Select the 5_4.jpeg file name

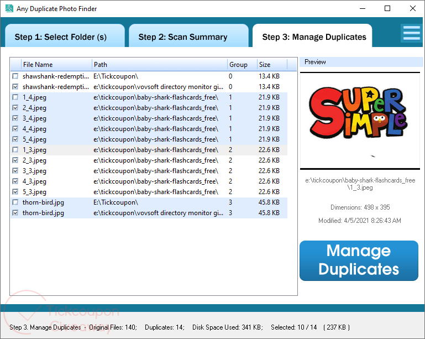coord(34,139)
